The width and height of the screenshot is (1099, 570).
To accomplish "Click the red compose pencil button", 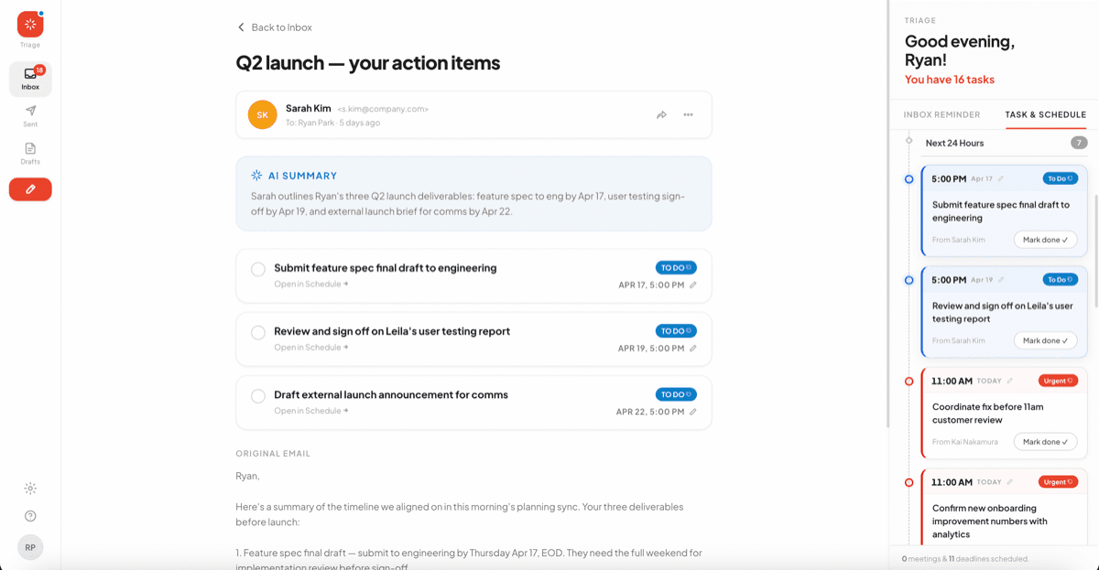I will tap(30, 189).
